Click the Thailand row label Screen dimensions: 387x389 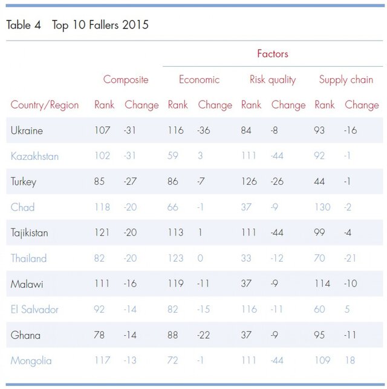(28, 258)
